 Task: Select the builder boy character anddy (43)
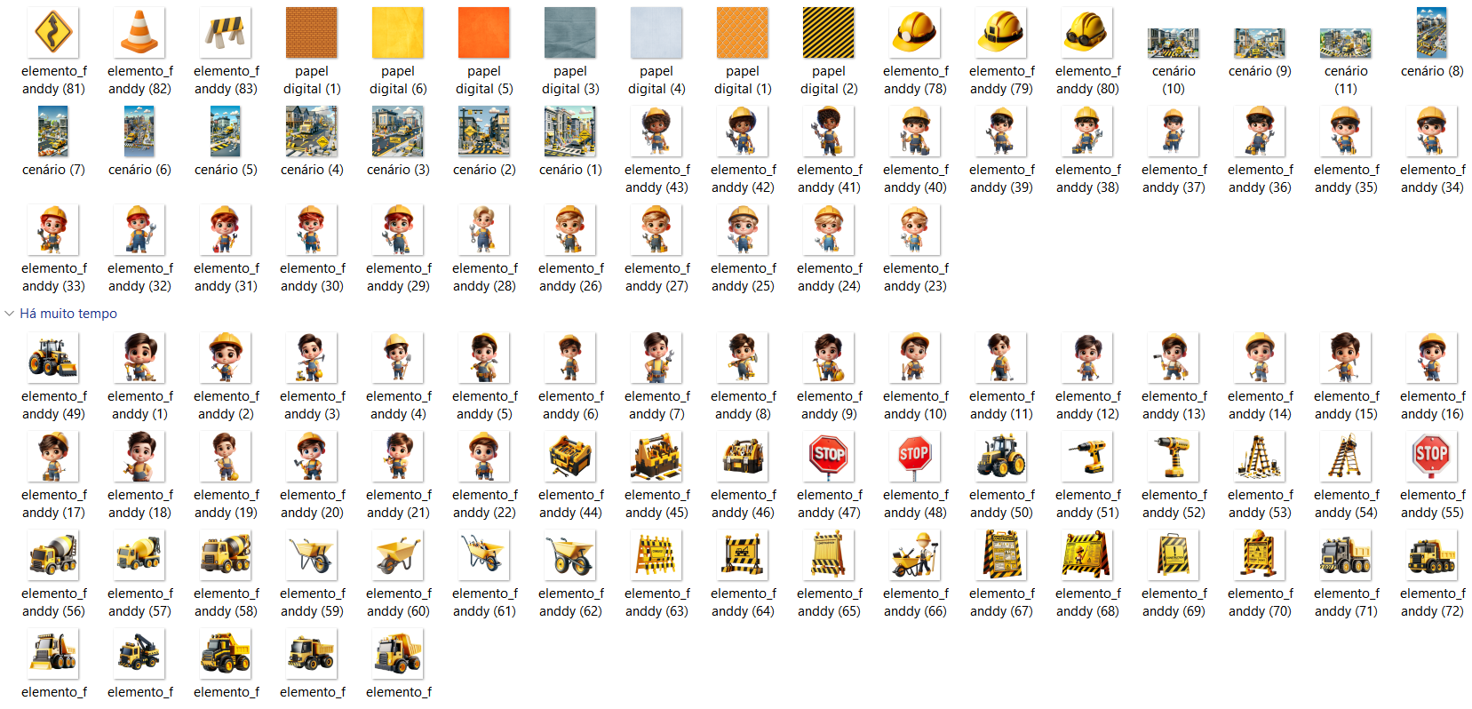(656, 131)
